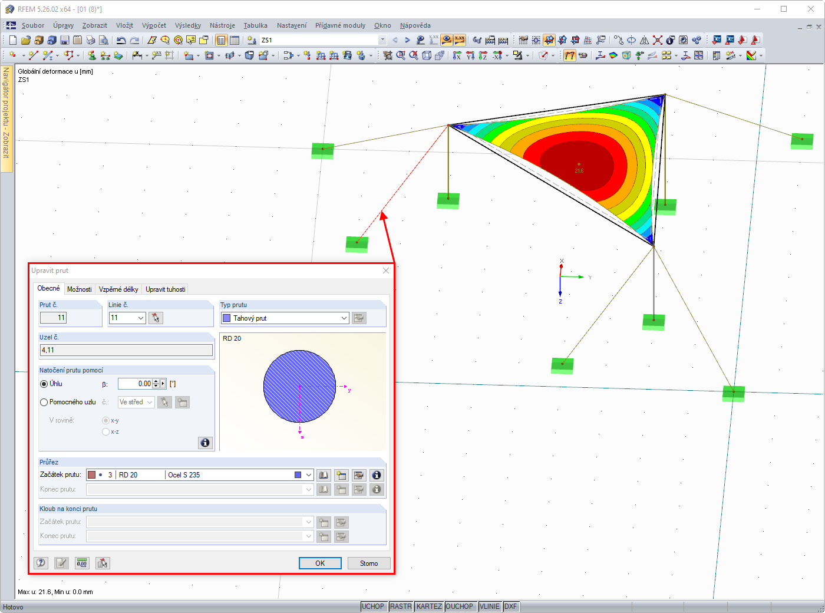Click the red-brown cross-section color swatch
825x613 pixels.
91,475
